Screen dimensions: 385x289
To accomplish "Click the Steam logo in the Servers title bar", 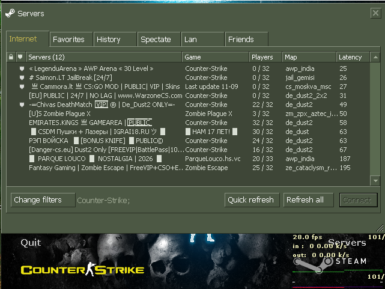I will tap(10, 13).
